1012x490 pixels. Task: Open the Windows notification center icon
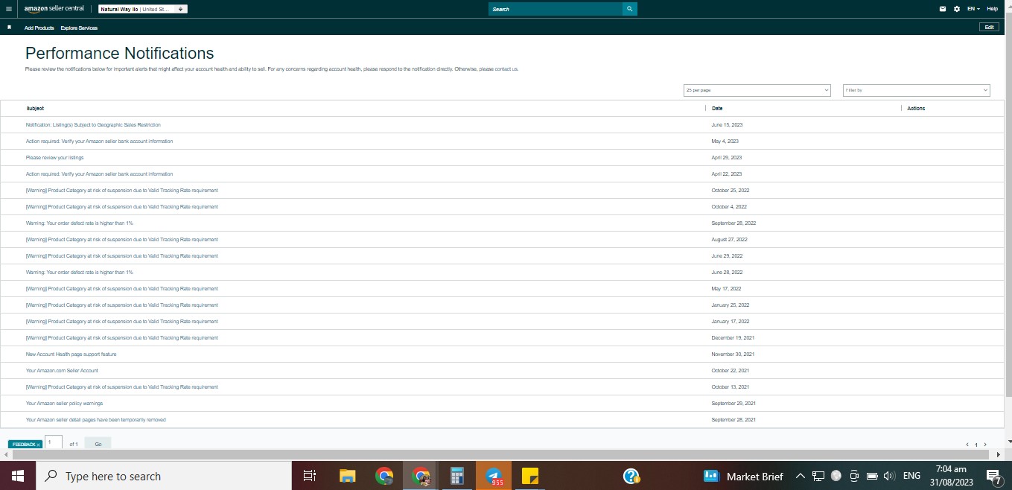pos(993,476)
